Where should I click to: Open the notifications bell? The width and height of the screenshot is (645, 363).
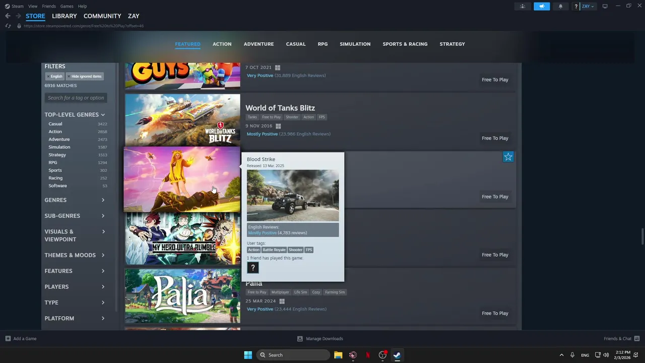pyautogui.click(x=561, y=6)
